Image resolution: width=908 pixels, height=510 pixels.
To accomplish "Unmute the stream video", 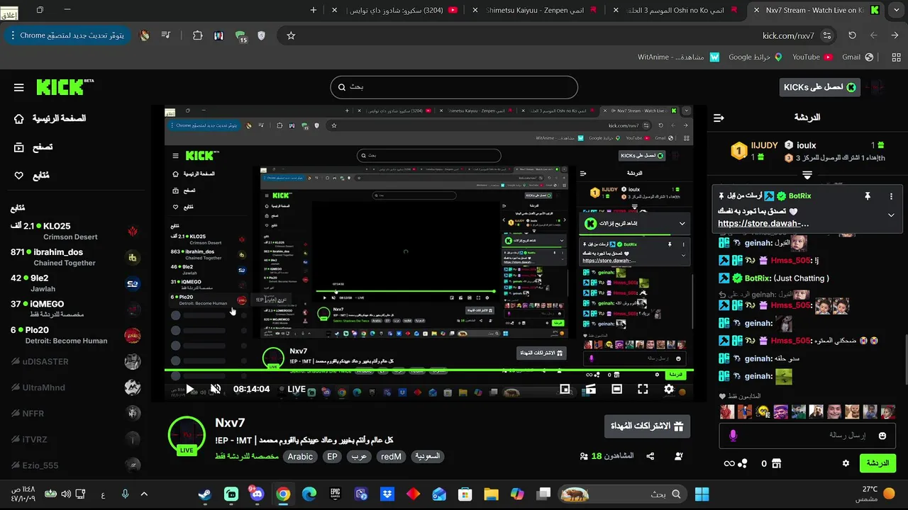I will tap(215, 389).
